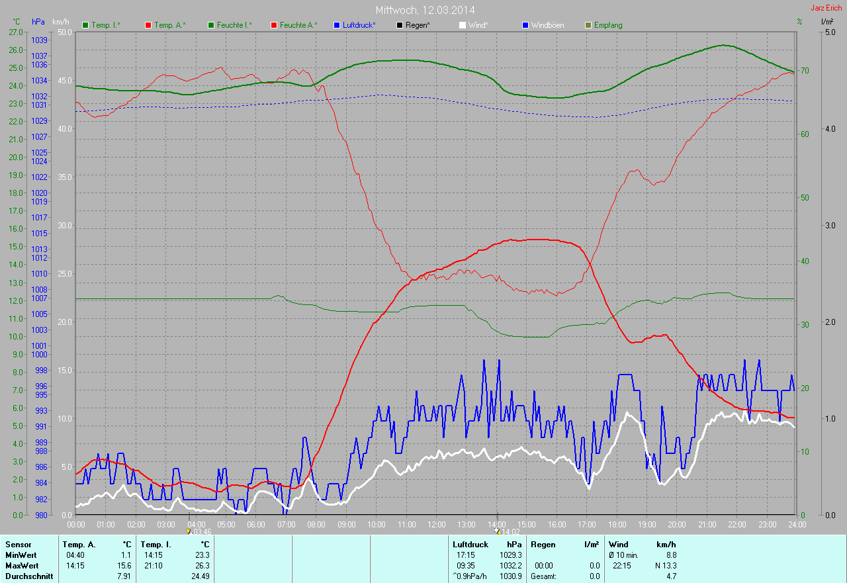Click the "1032.2" maximum pressure value
Screen dimensions: 847x583
click(x=510, y=566)
